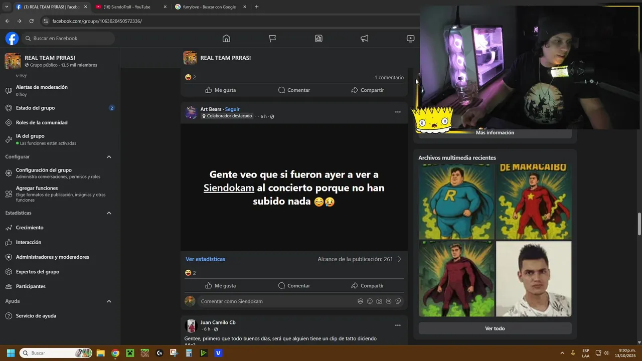Click Seguir next to Art Bears
The width and height of the screenshot is (642, 361).
coord(232,109)
